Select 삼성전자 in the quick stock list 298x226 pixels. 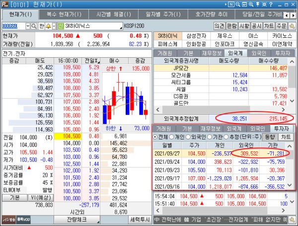(x=196, y=36)
